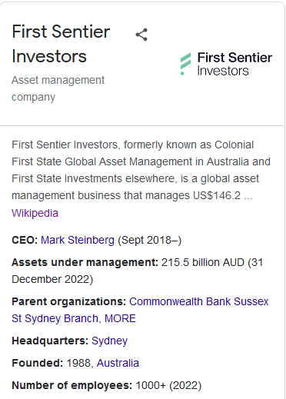
Task: Open the Commonwealth Bank Sussex St link
Action: (x=140, y=310)
